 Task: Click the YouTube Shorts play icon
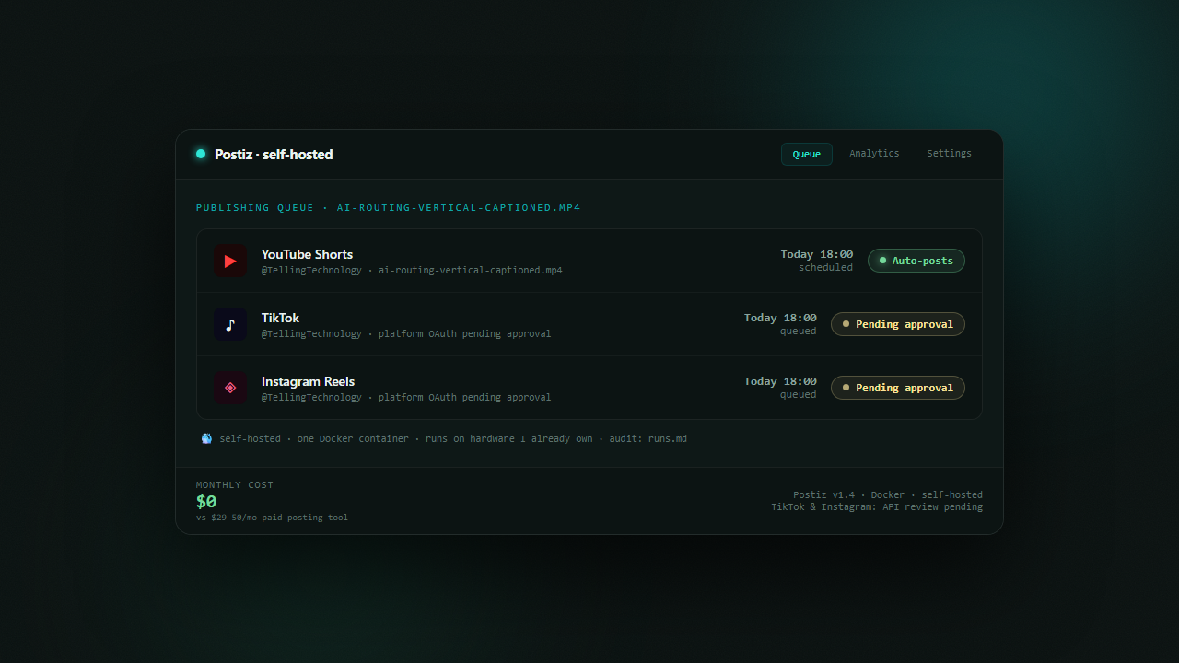coord(230,262)
